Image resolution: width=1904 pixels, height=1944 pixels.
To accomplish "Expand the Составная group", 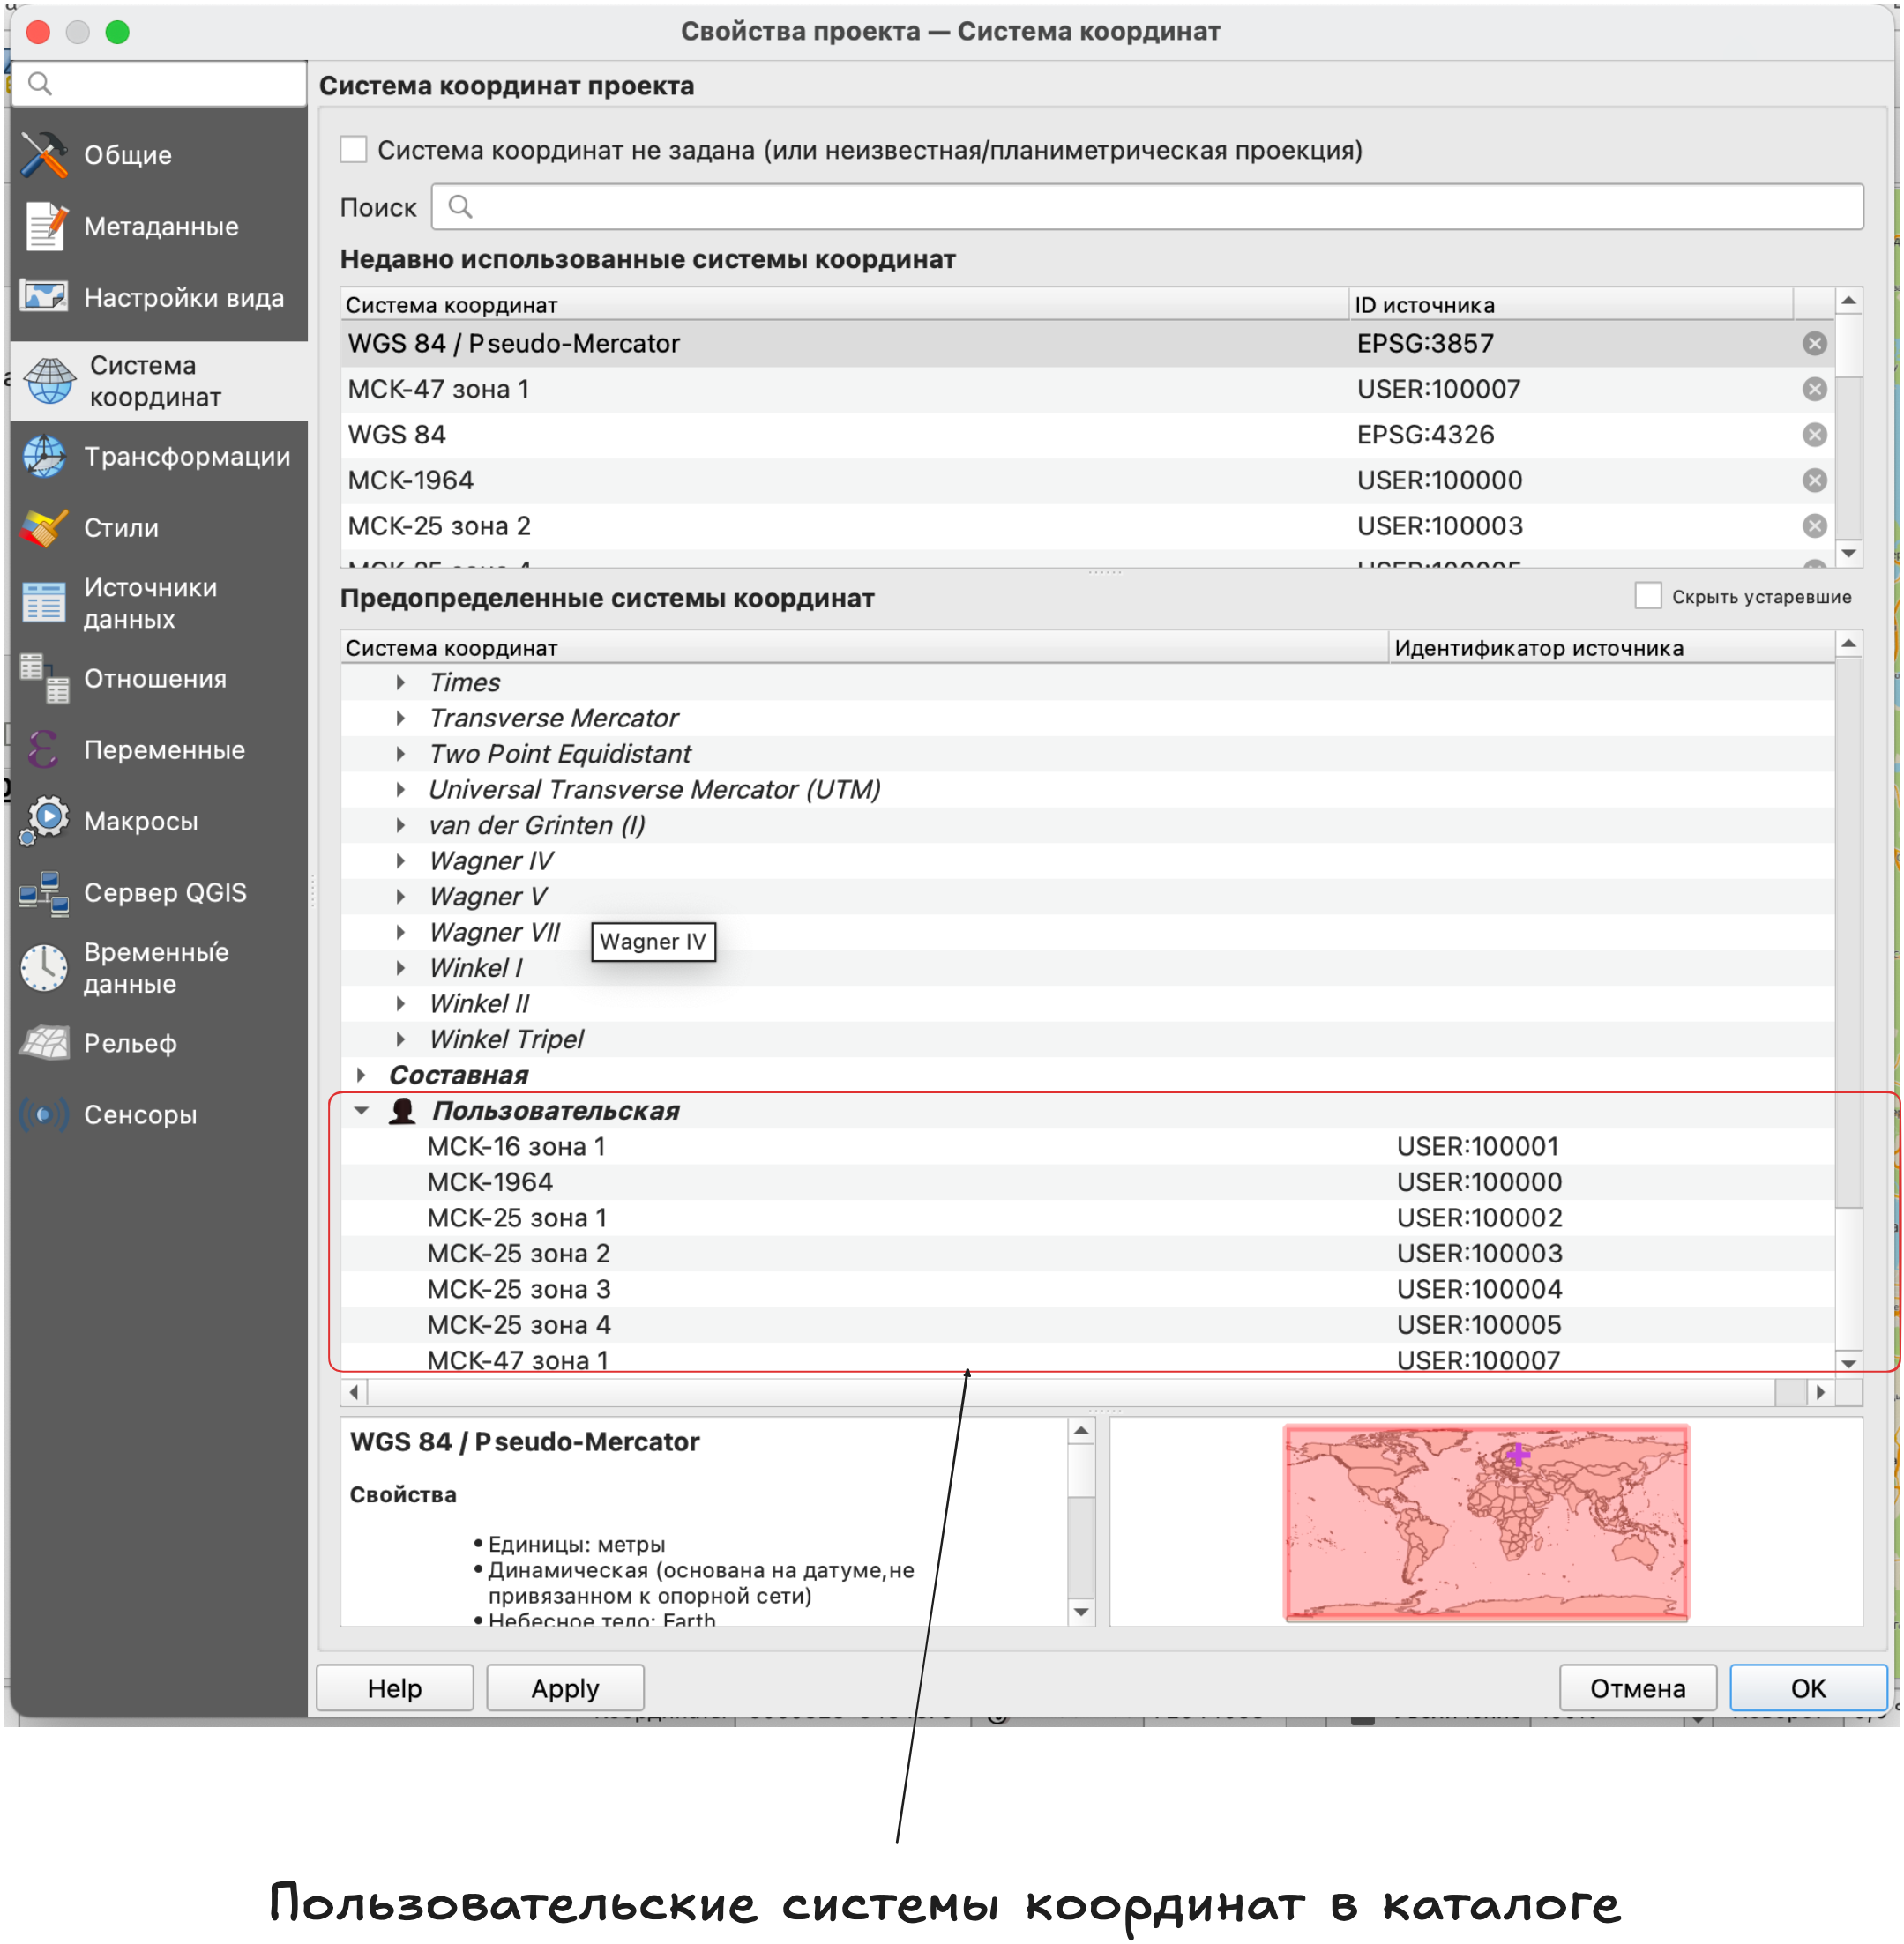I will [x=362, y=1075].
